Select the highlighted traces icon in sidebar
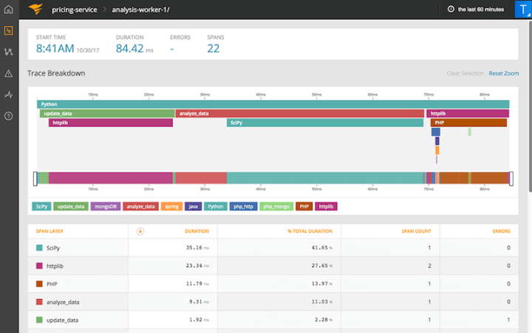 coord(8,30)
